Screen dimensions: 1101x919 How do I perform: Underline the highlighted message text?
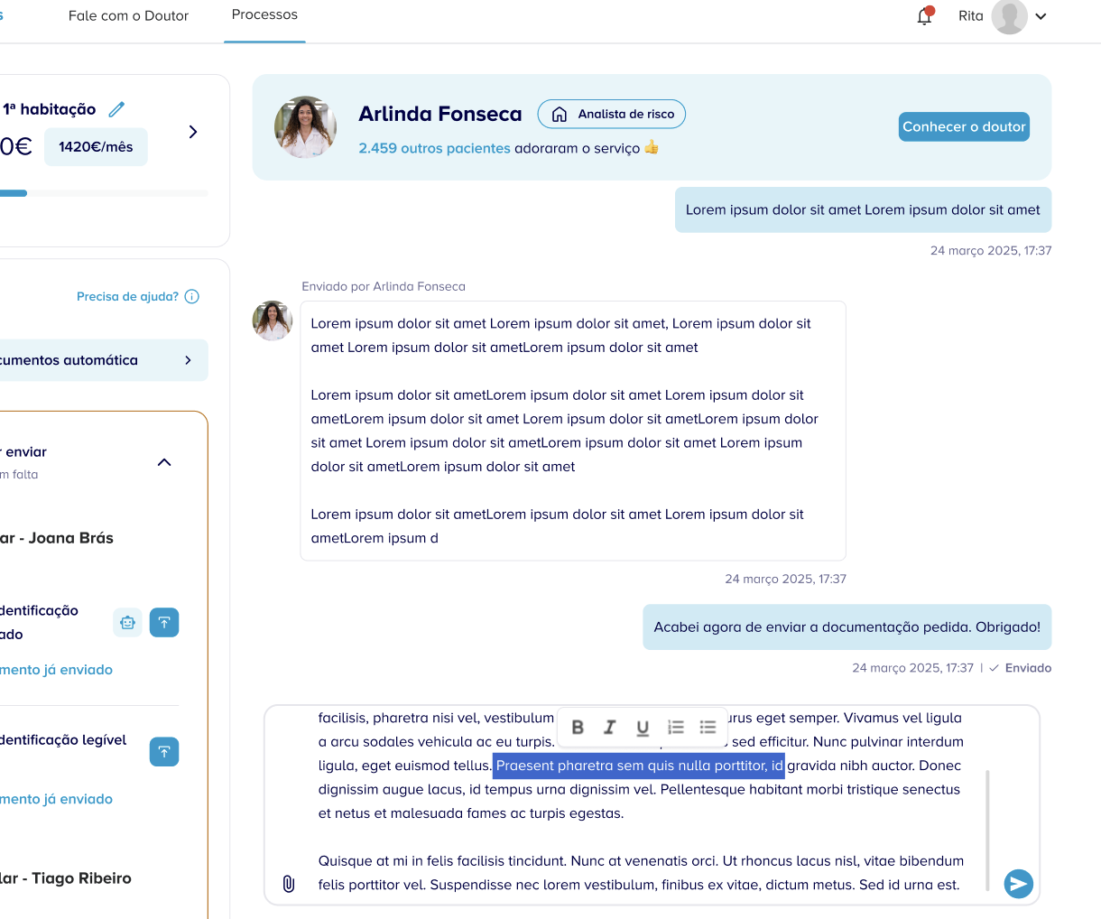point(643,728)
